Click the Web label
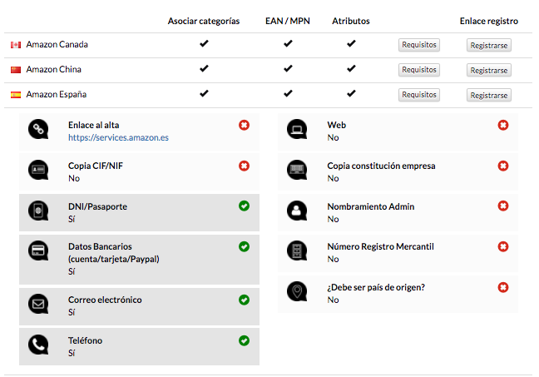The height and width of the screenshot is (377, 539). 337,125
